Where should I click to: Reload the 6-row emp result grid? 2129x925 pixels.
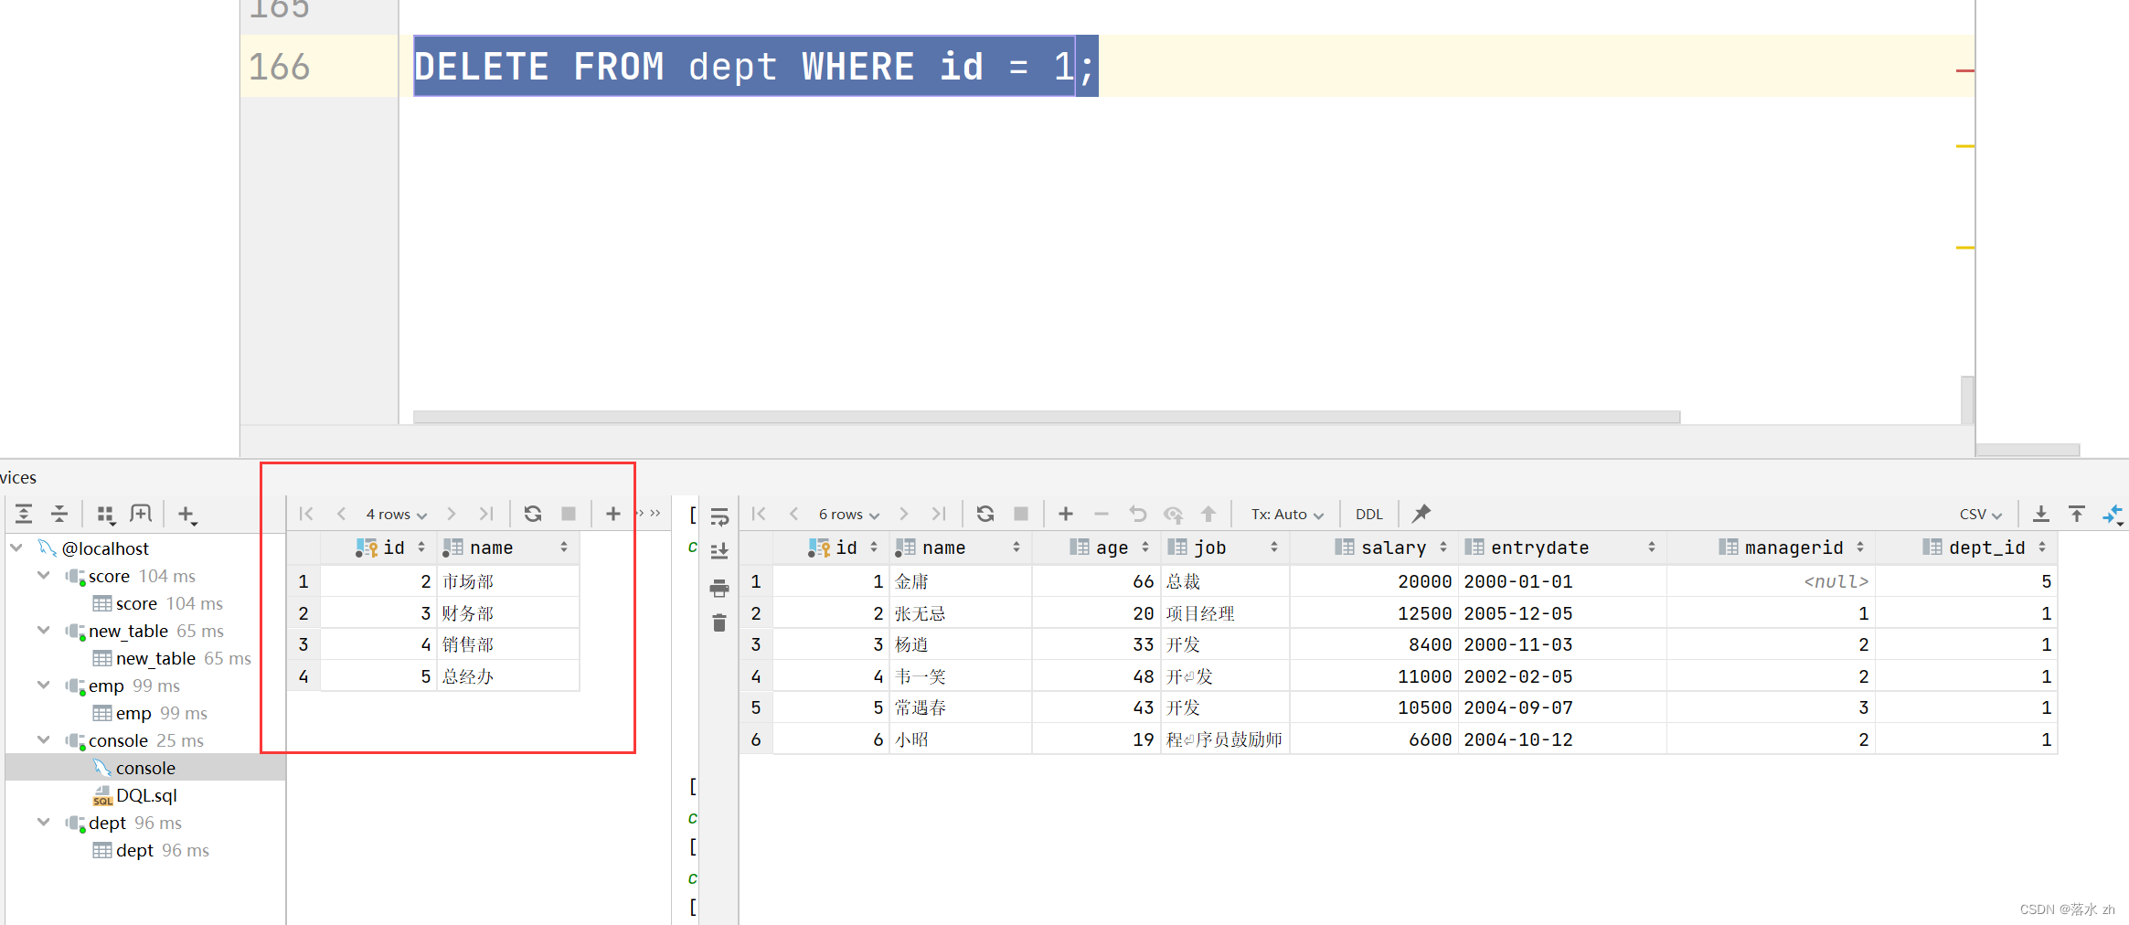[x=985, y=514]
